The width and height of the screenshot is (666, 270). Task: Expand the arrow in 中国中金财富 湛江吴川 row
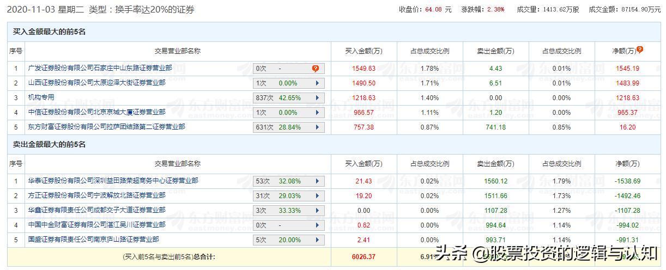click(x=317, y=225)
